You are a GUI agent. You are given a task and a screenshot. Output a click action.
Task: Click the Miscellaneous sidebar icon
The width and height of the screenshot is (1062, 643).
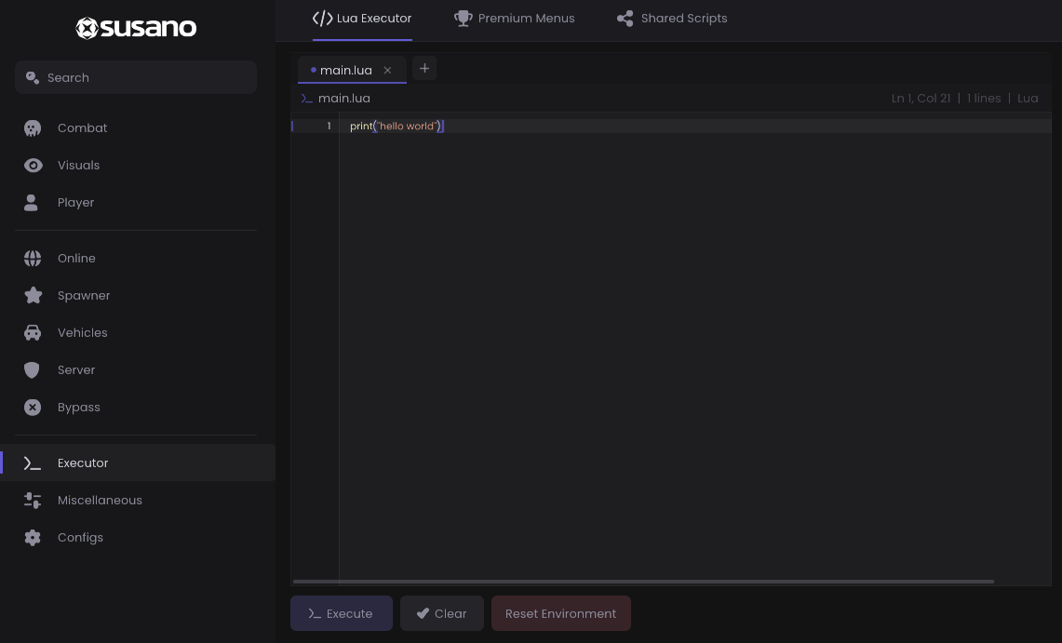pos(33,500)
